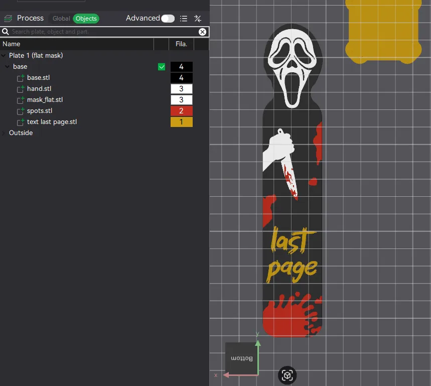Image resolution: width=431 pixels, height=386 pixels.
Task: Open filament 3 swatch for hand.stl
Action: pyautogui.click(x=182, y=89)
